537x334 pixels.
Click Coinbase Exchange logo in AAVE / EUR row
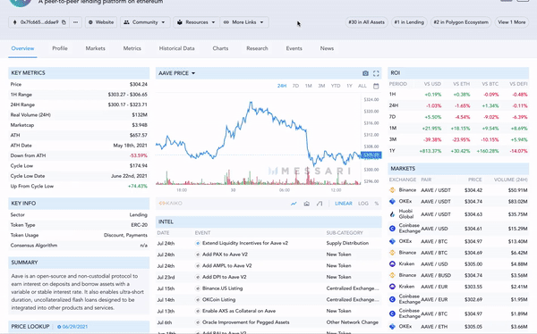[x=393, y=299]
